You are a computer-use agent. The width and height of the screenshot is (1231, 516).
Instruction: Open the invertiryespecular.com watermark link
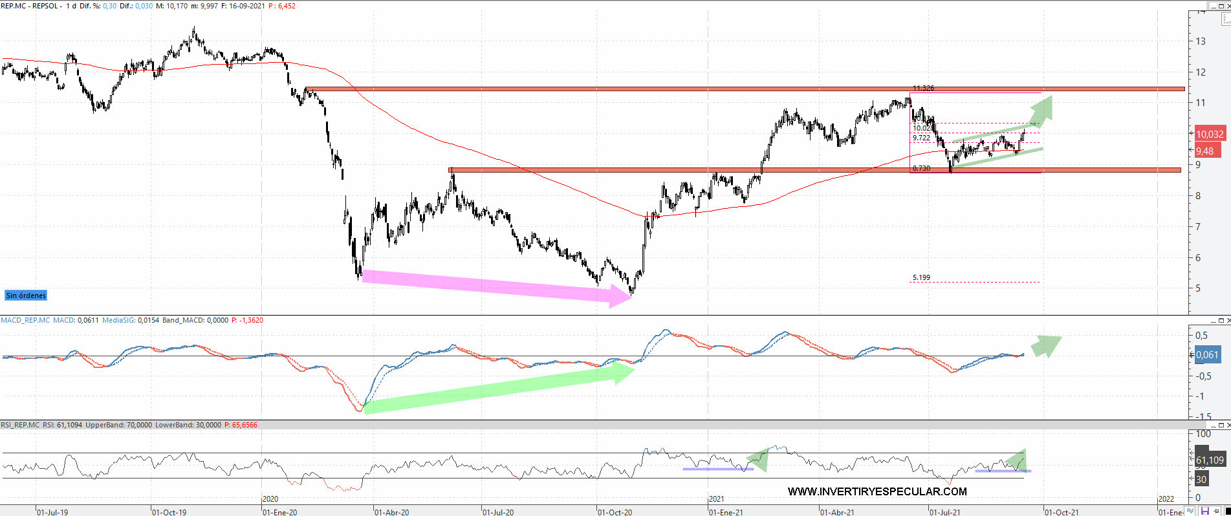click(x=877, y=491)
